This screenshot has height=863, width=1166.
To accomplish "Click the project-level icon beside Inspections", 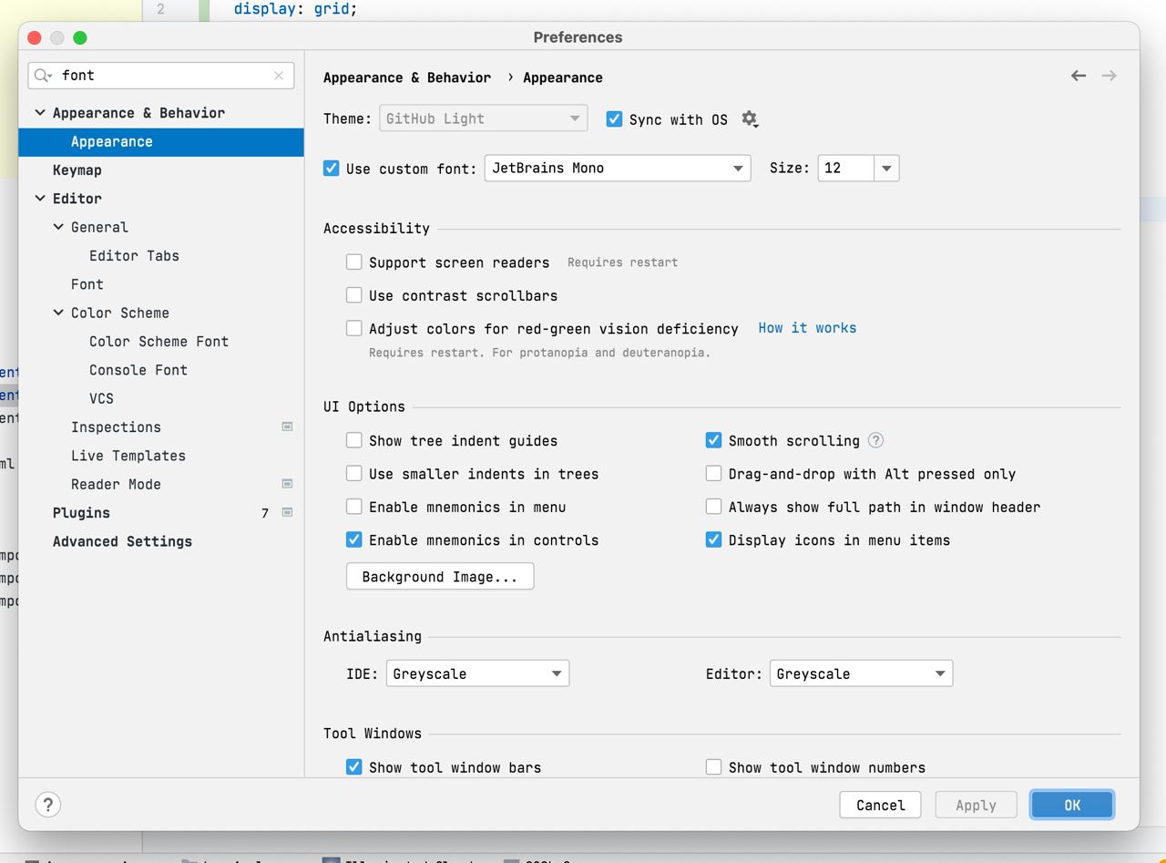I will tap(287, 426).
